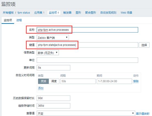
Task: Select the 调度 interval type toggle
Action: 54,81
